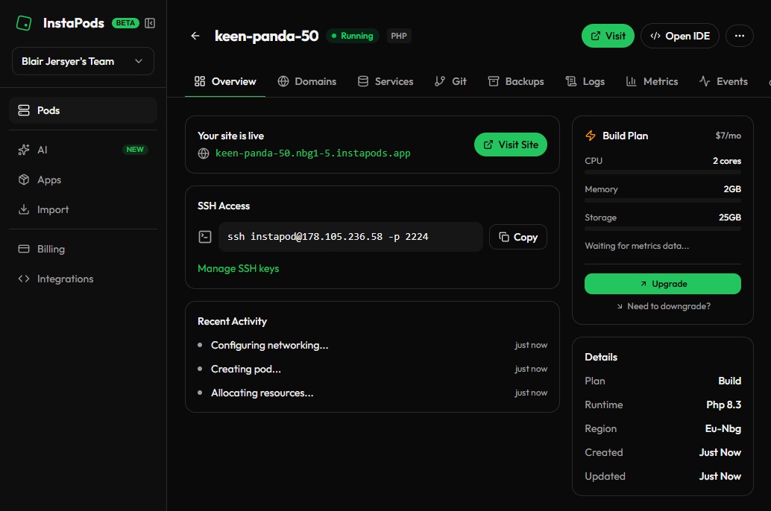Viewport: 771px width, 511px height.
Task: Switch to the Services tab
Action: pyautogui.click(x=385, y=81)
